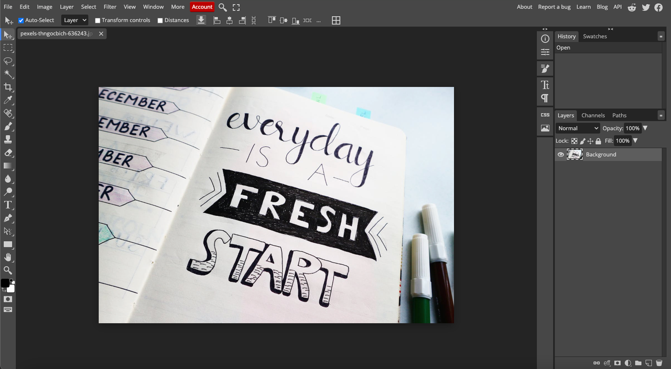Toggle lock all padlock icon
This screenshot has width=671, height=369.
(x=598, y=141)
